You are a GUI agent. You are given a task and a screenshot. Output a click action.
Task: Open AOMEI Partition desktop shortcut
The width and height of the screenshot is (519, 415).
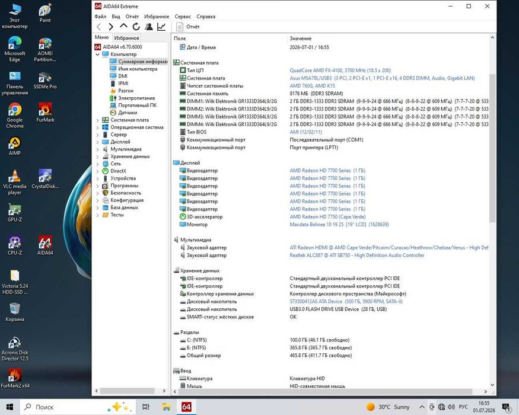(x=45, y=50)
